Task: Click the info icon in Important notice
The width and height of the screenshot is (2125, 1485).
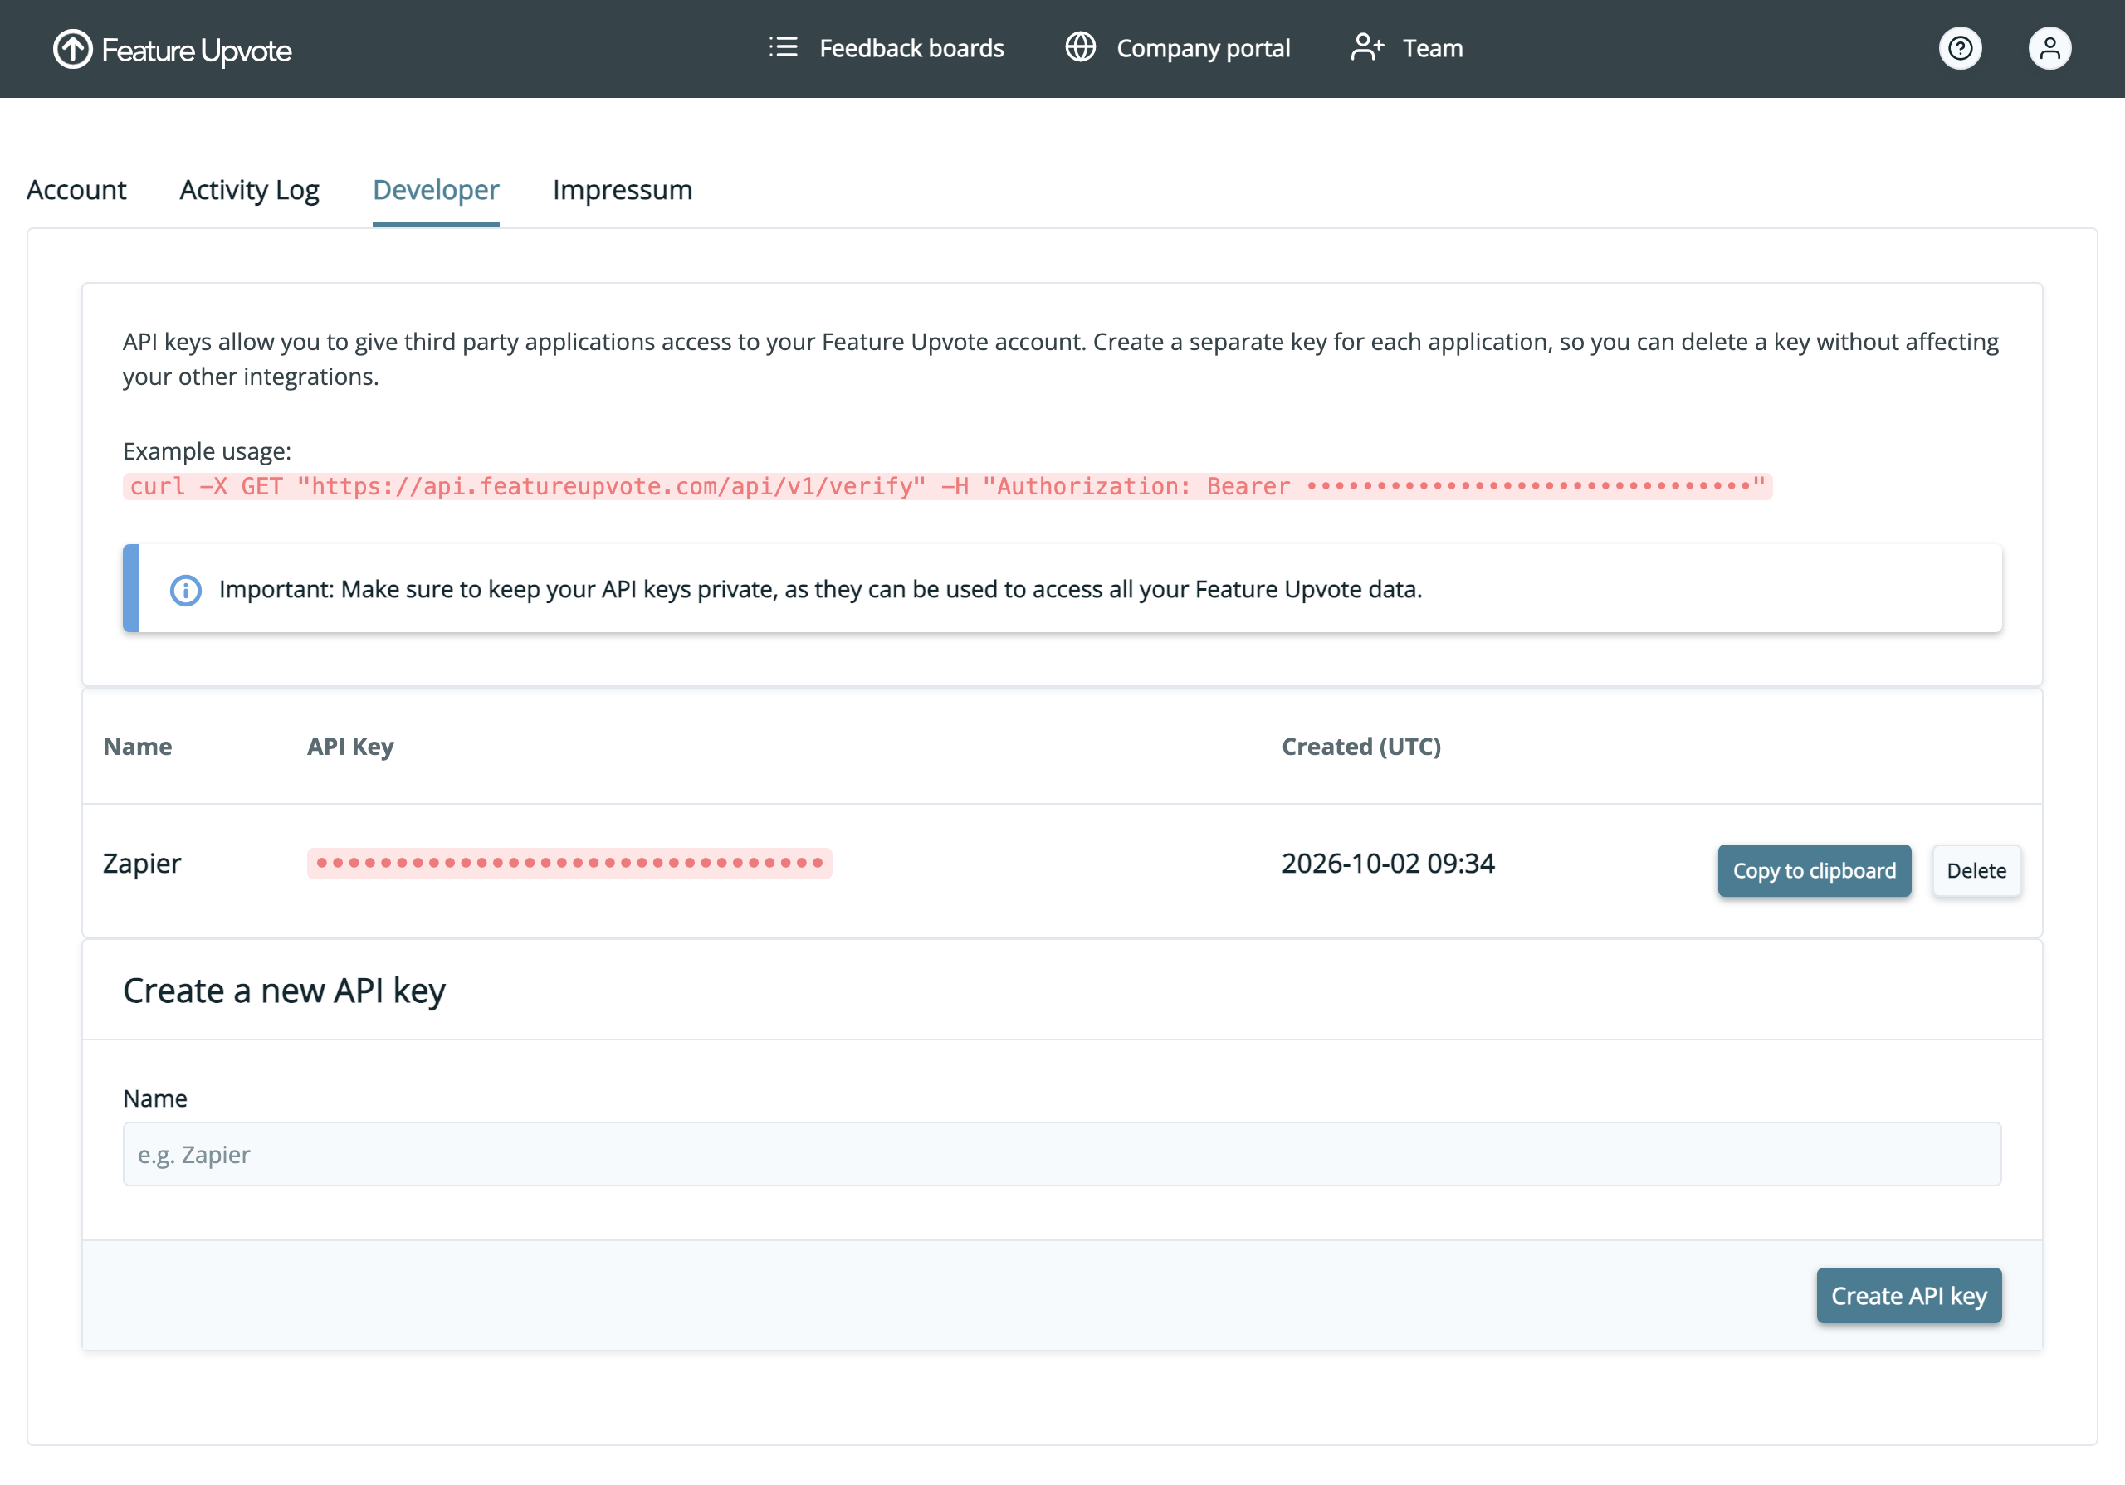Action: (185, 589)
